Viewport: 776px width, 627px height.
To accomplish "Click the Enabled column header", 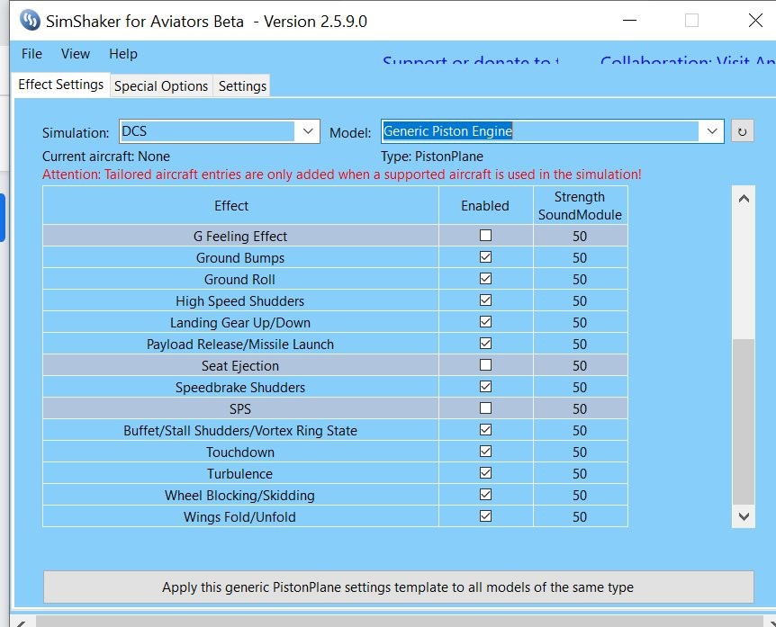I will coord(485,205).
